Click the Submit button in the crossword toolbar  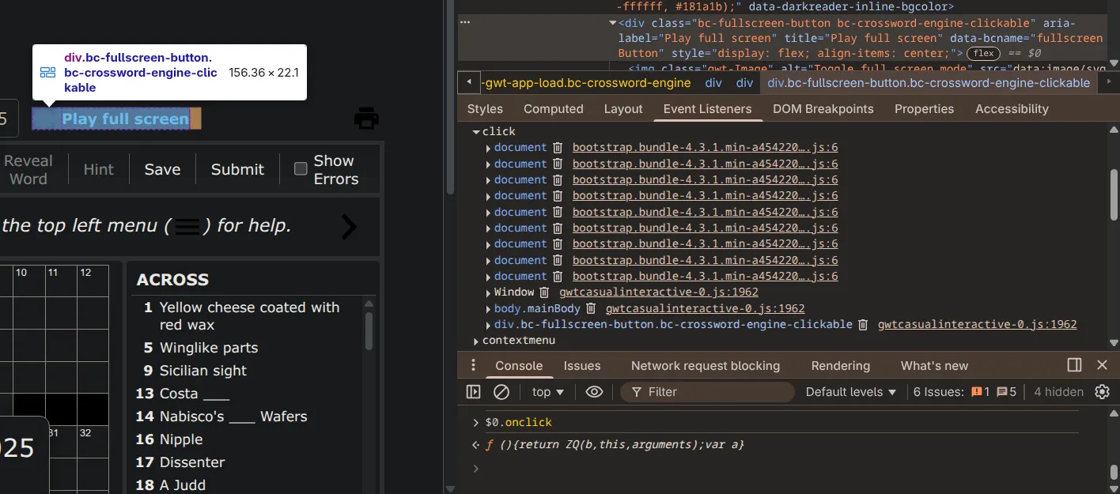236,168
